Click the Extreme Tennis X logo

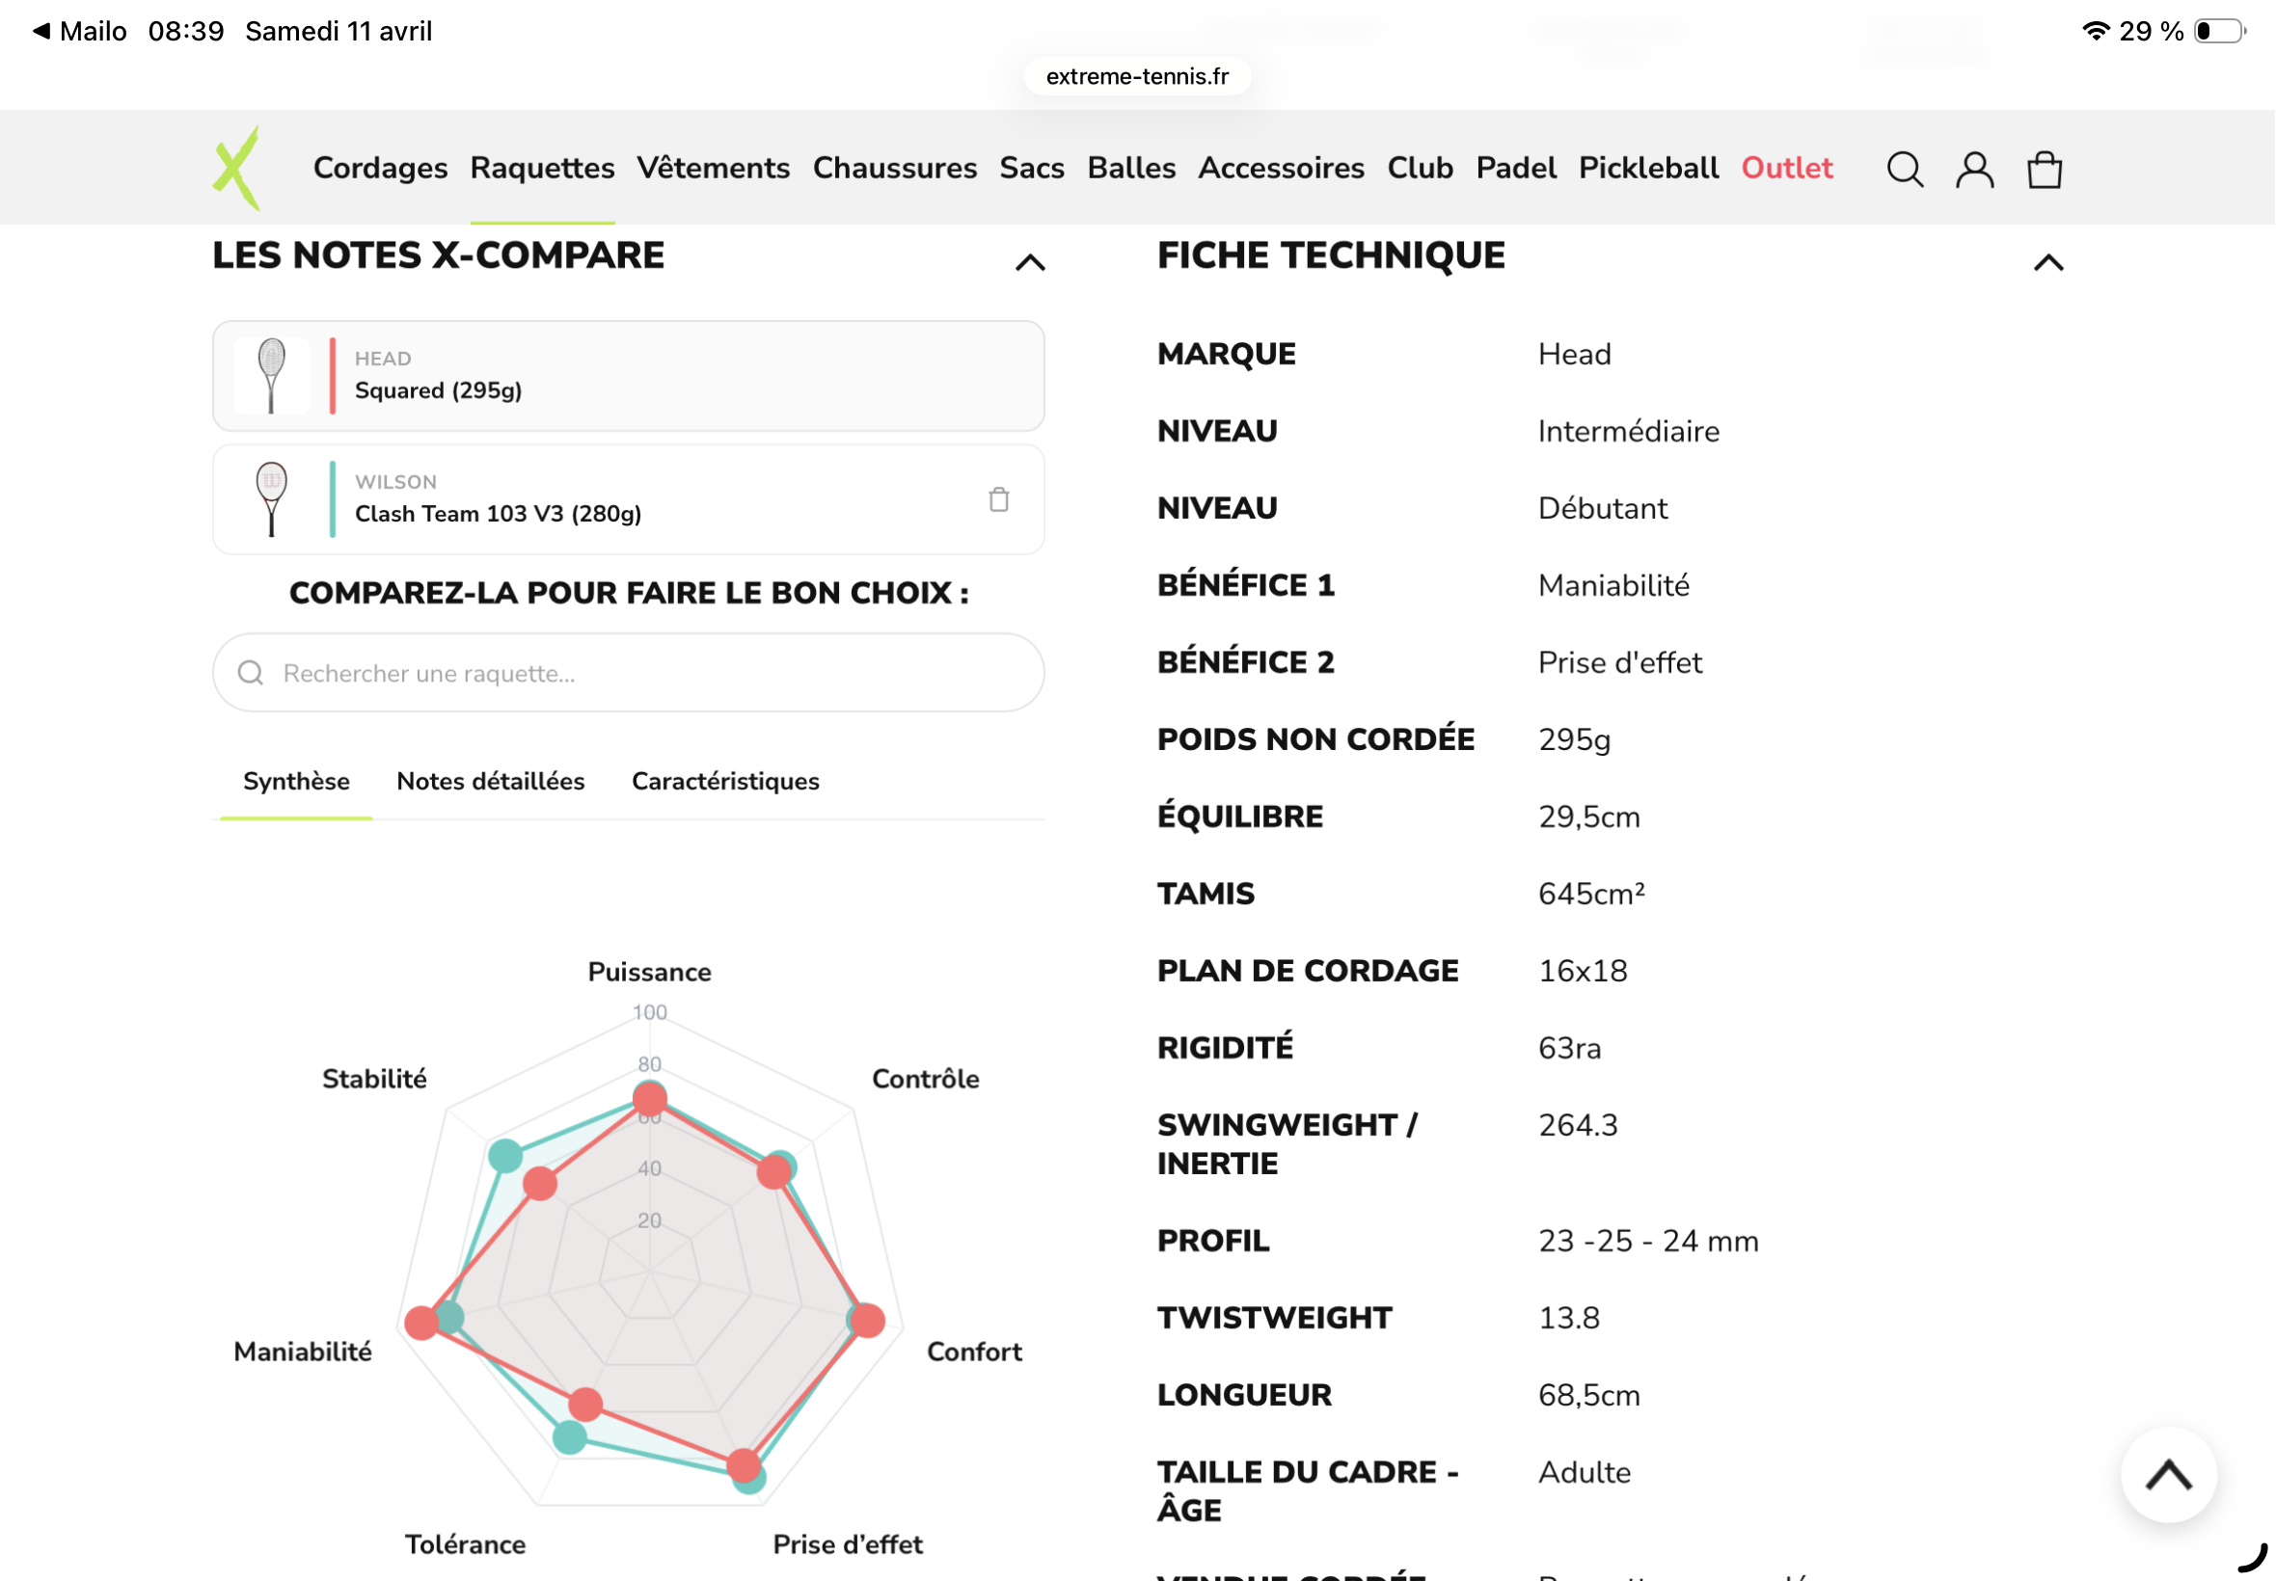[x=237, y=168]
